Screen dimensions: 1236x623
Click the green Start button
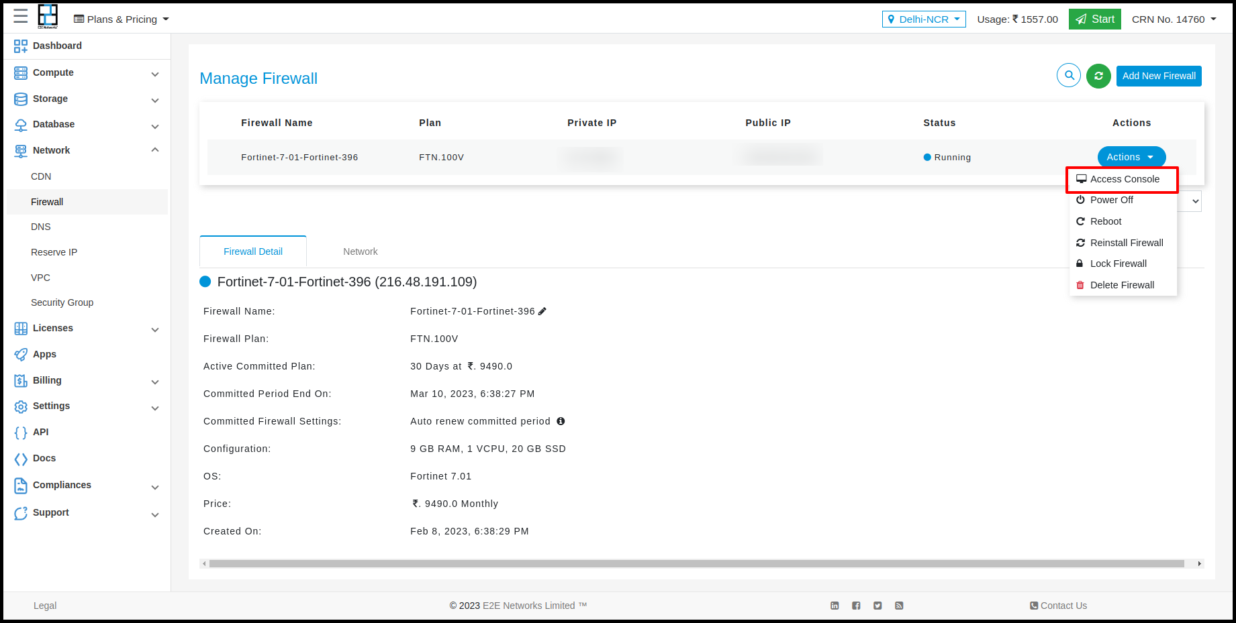[x=1095, y=19]
